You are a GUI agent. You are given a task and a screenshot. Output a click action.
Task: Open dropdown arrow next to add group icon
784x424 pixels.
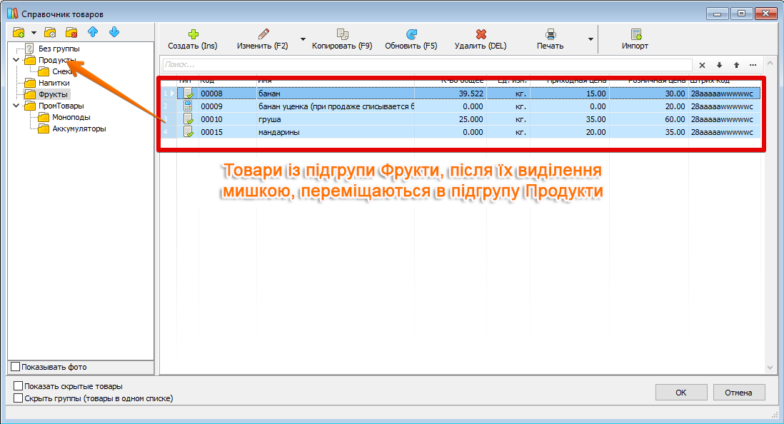click(34, 33)
